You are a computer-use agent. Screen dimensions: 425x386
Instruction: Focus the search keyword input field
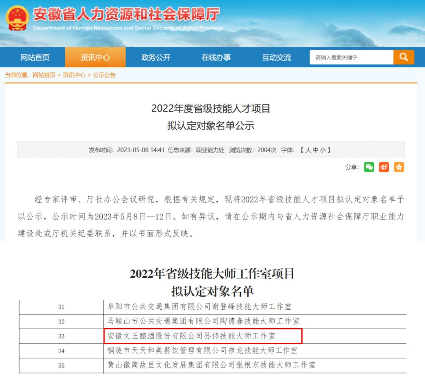(351, 57)
